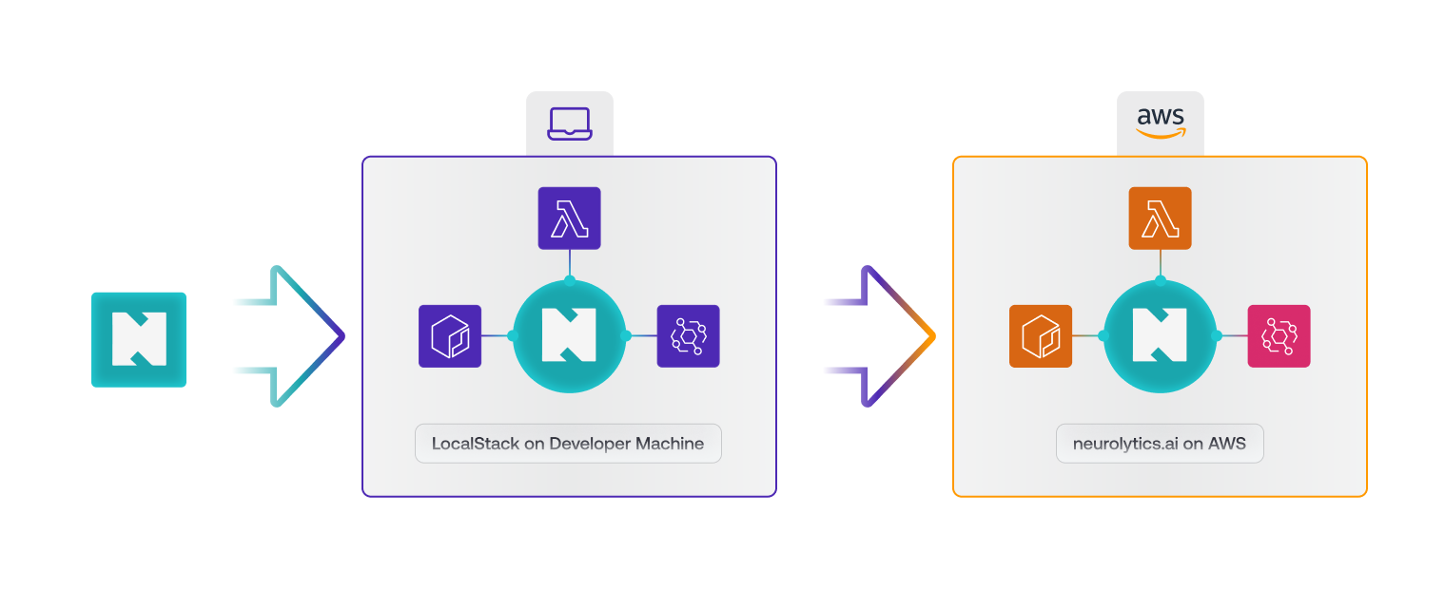Select the purple Lambda icon in LocalStack box
1445x589 pixels.
coord(568,218)
